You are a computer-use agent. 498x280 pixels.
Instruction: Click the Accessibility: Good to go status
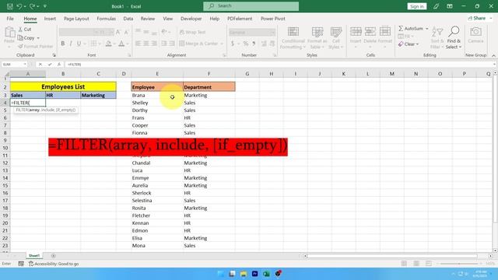(x=54, y=264)
